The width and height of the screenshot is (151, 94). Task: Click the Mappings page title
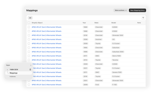32,10
